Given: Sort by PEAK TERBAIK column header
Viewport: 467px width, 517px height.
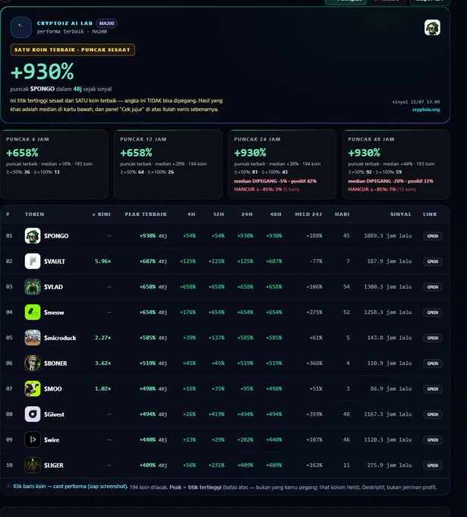Looking at the screenshot, I should [146, 214].
